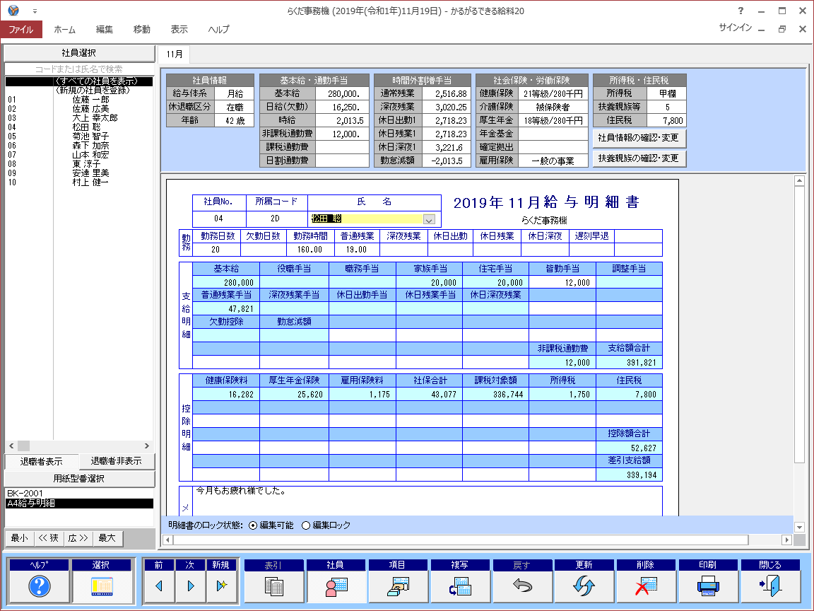Click 扶養親族の確認・変更 button
The image size is (814, 611).
639,158
